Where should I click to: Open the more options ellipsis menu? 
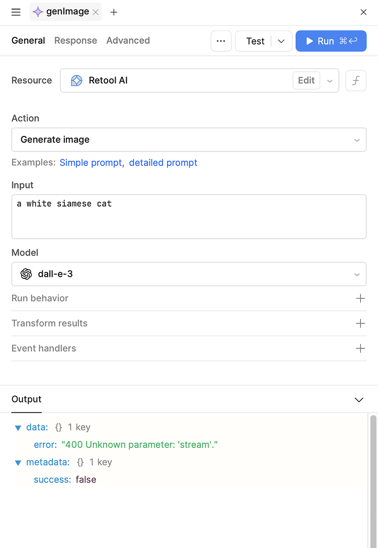click(x=221, y=41)
